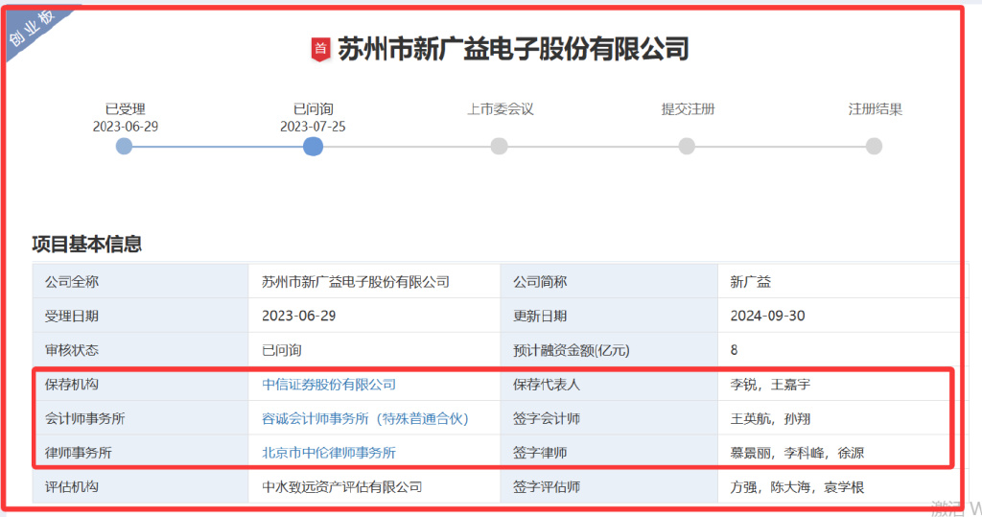Click the 注册结果 timeline step circle

pos(874,146)
